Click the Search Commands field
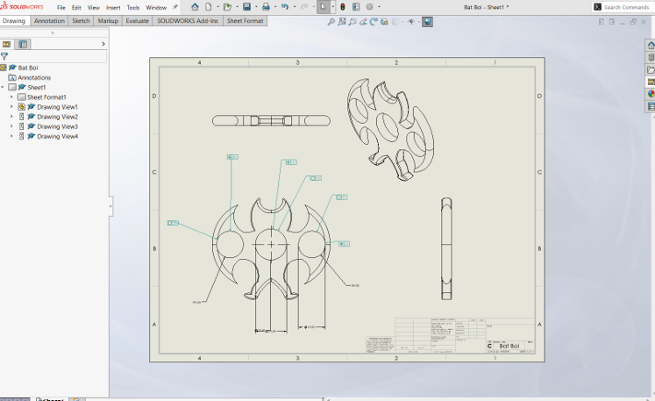 coord(626,7)
